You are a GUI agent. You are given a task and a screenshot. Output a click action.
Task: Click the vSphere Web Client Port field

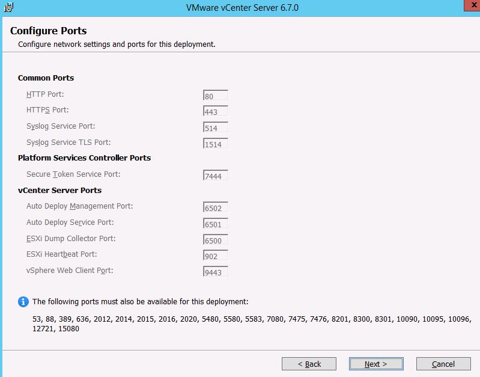click(216, 272)
